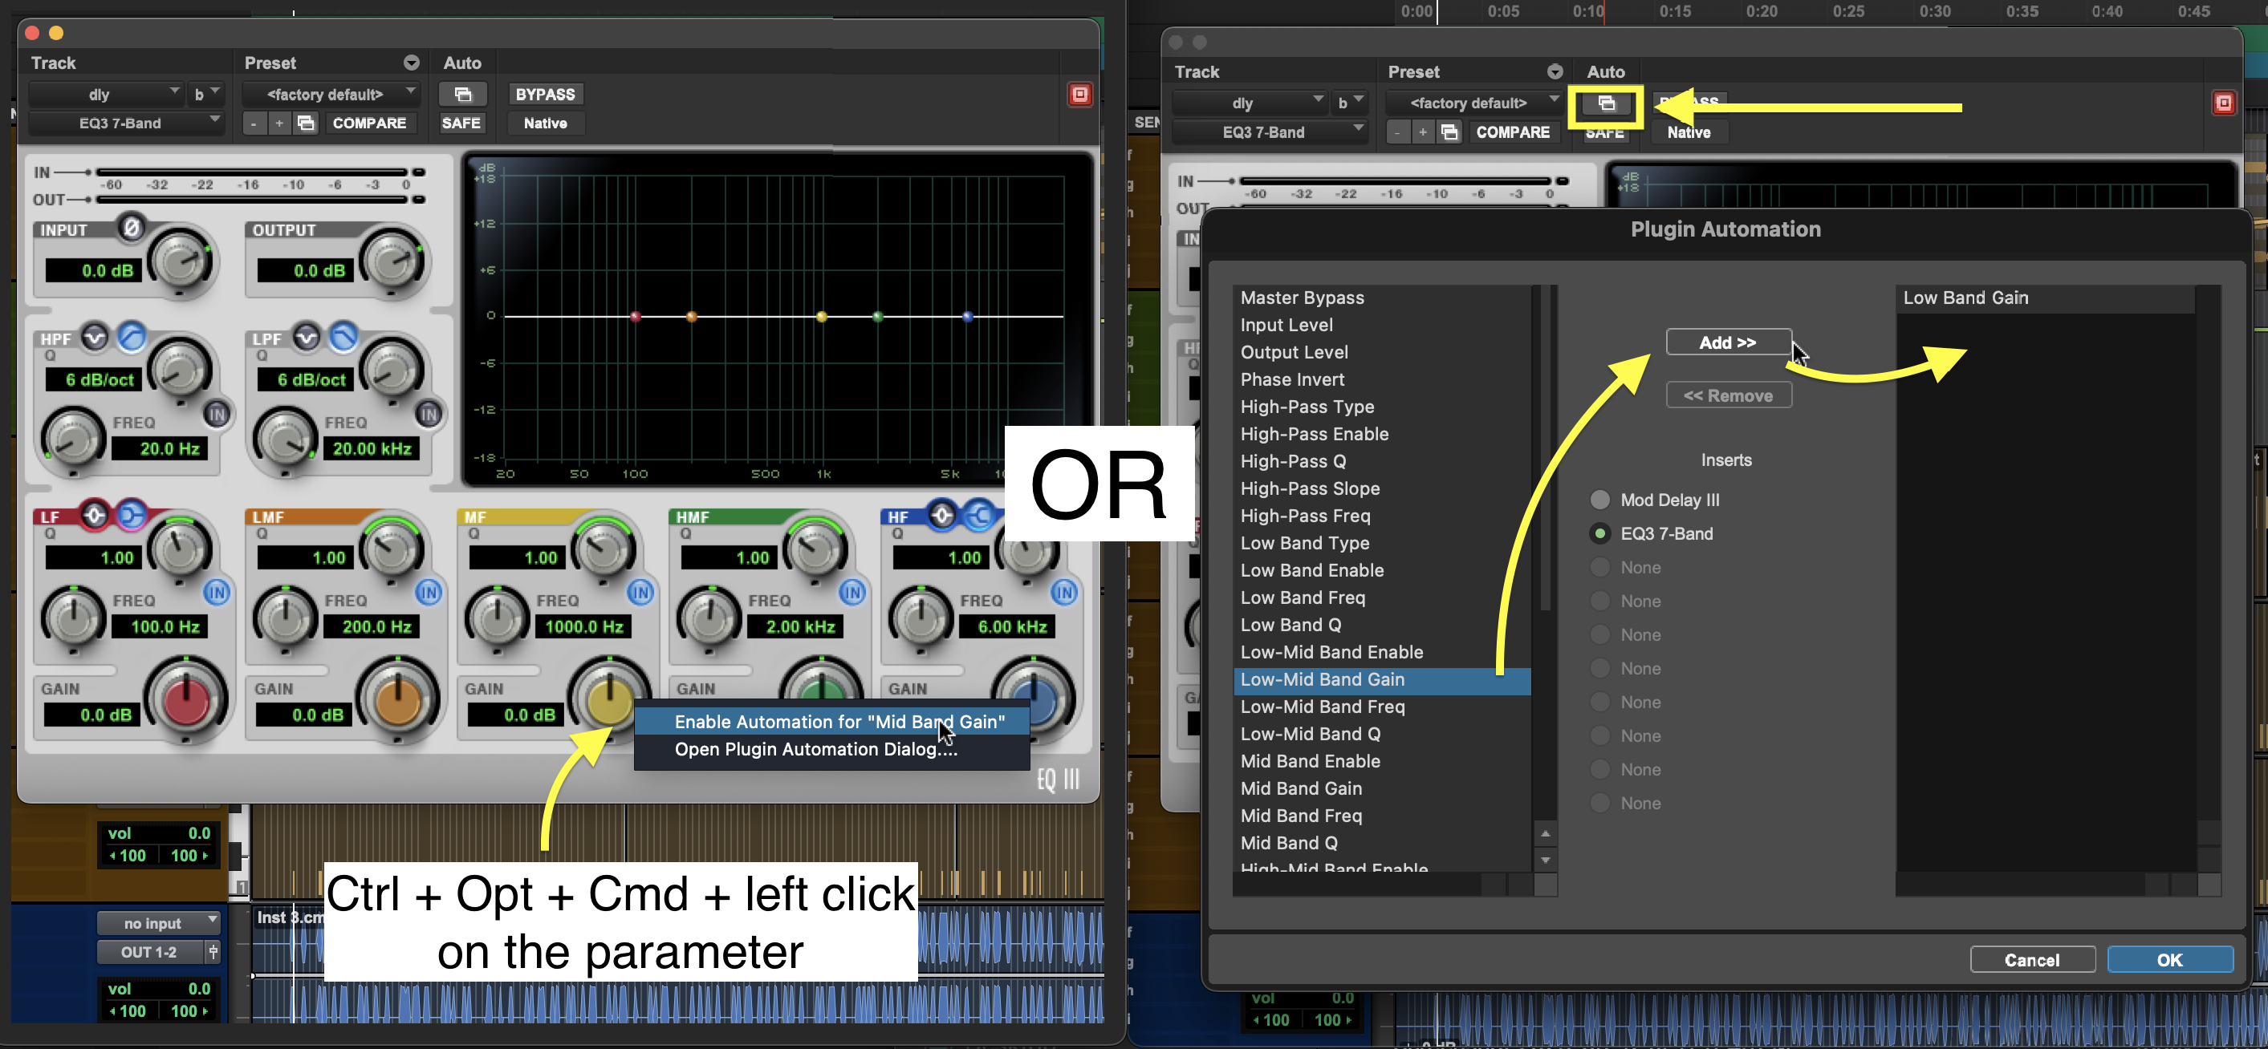Image resolution: width=2268 pixels, height=1049 pixels.
Task: Select Low-Mid Band Gain list item
Action: coord(1382,679)
